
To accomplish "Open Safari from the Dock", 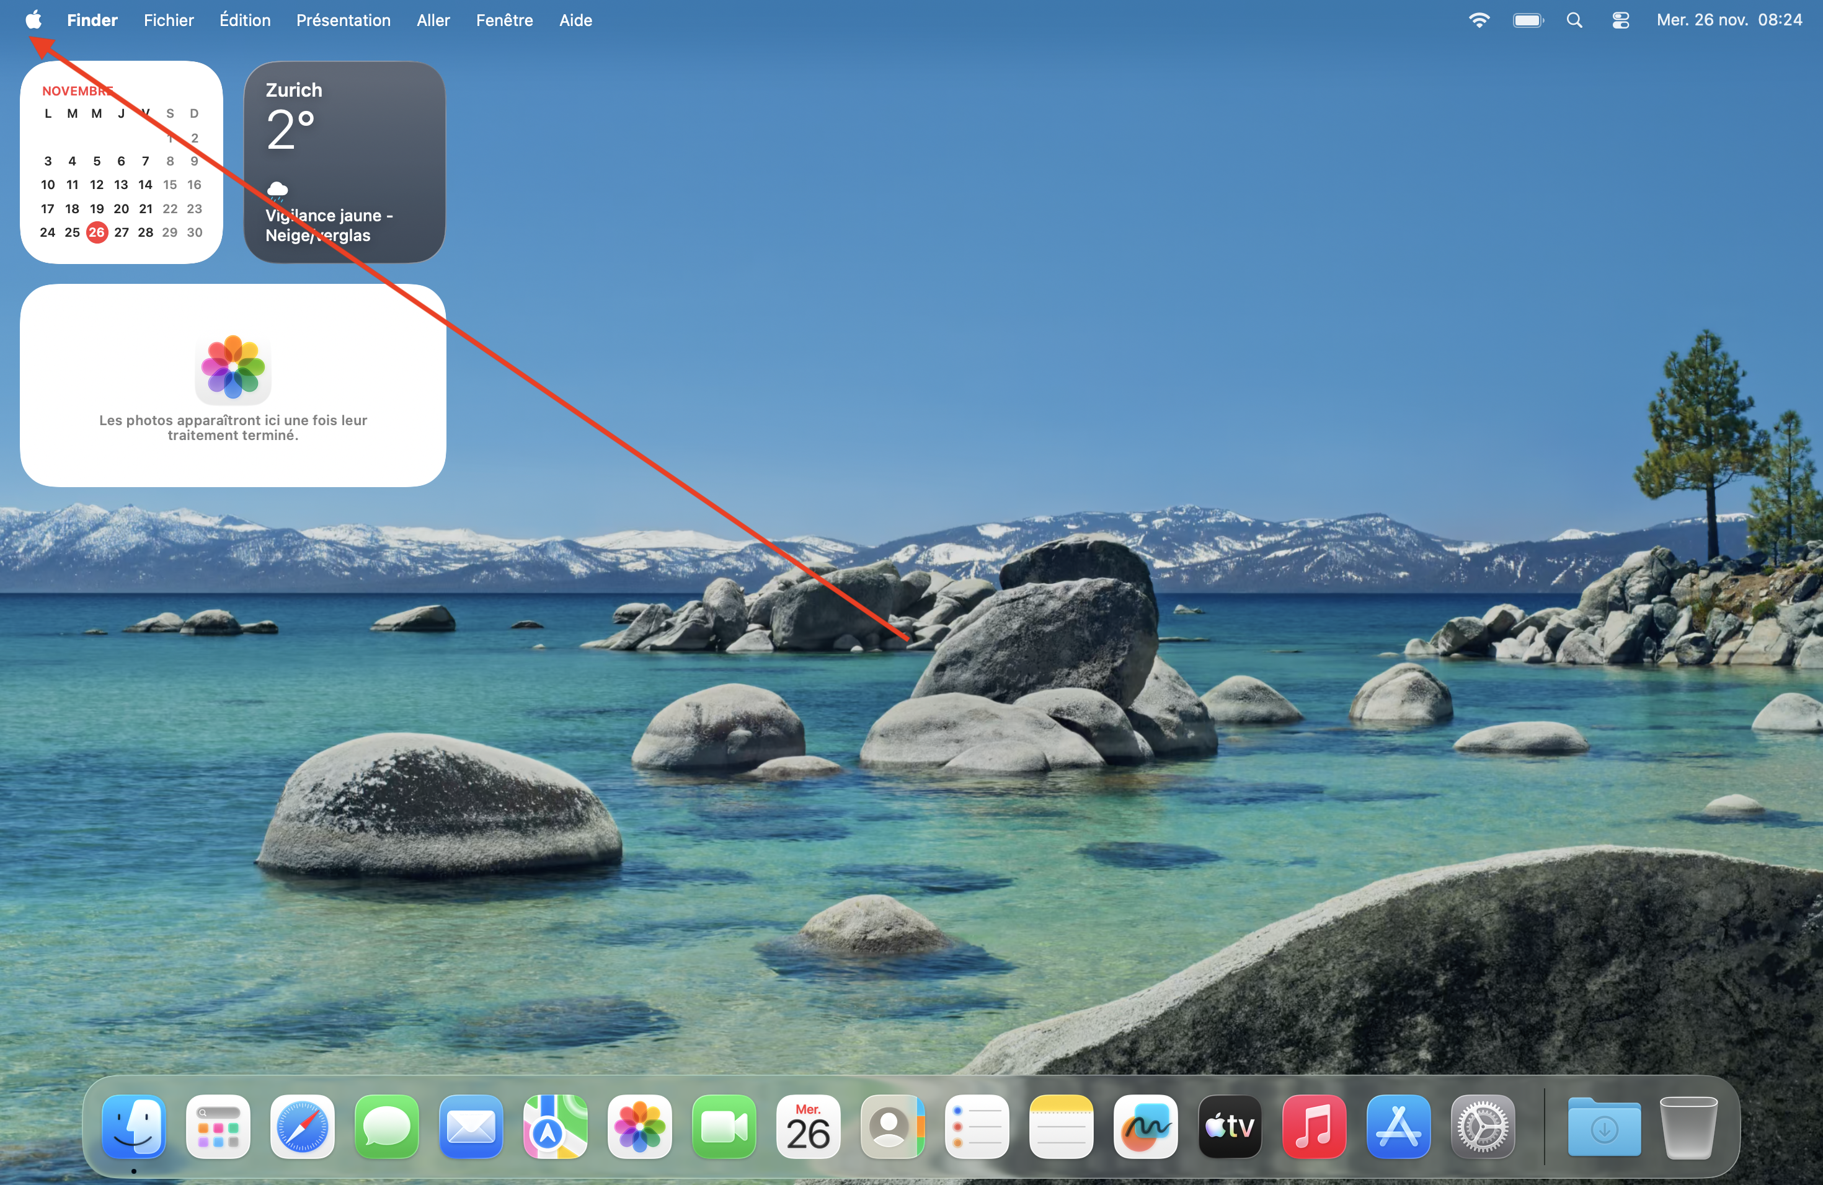I will [303, 1127].
